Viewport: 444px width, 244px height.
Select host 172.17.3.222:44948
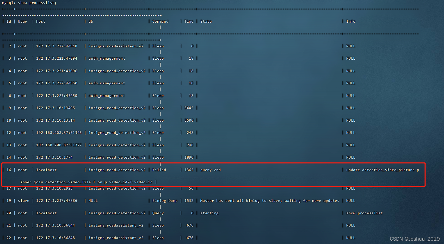coord(57,46)
